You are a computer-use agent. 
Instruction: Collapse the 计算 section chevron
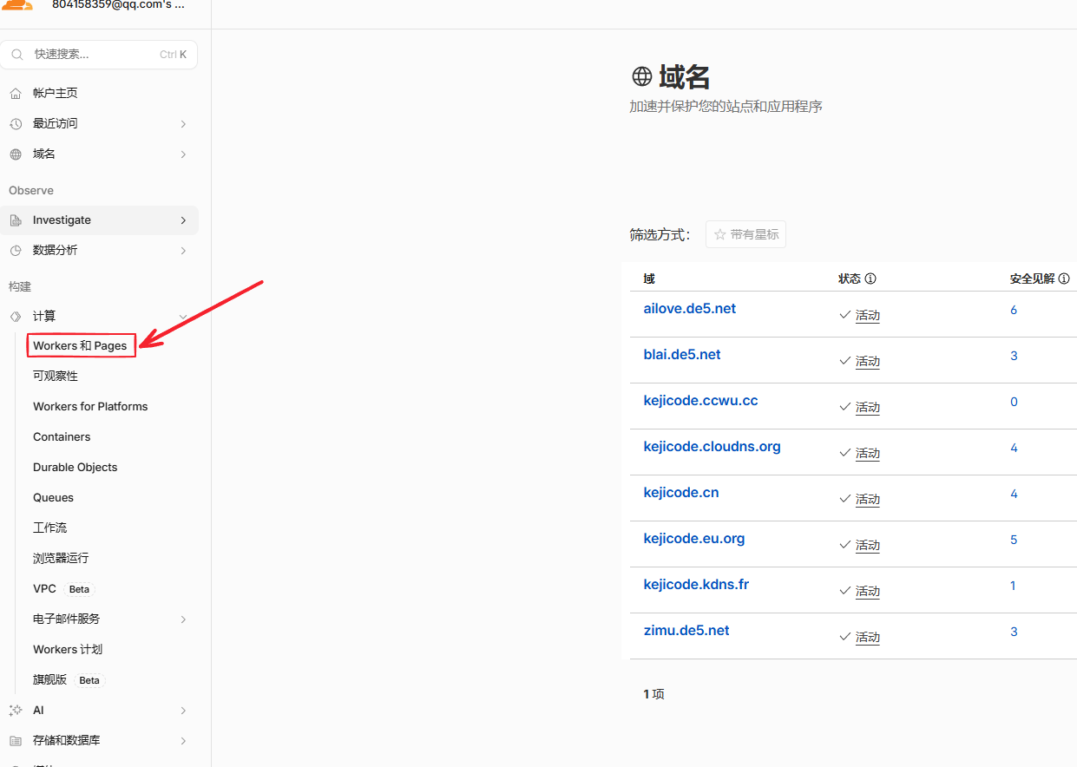(x=183, y=317)
